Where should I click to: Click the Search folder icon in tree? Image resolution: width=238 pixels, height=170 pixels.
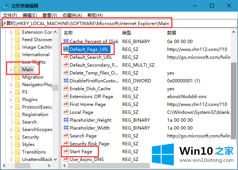coord(18,122)
